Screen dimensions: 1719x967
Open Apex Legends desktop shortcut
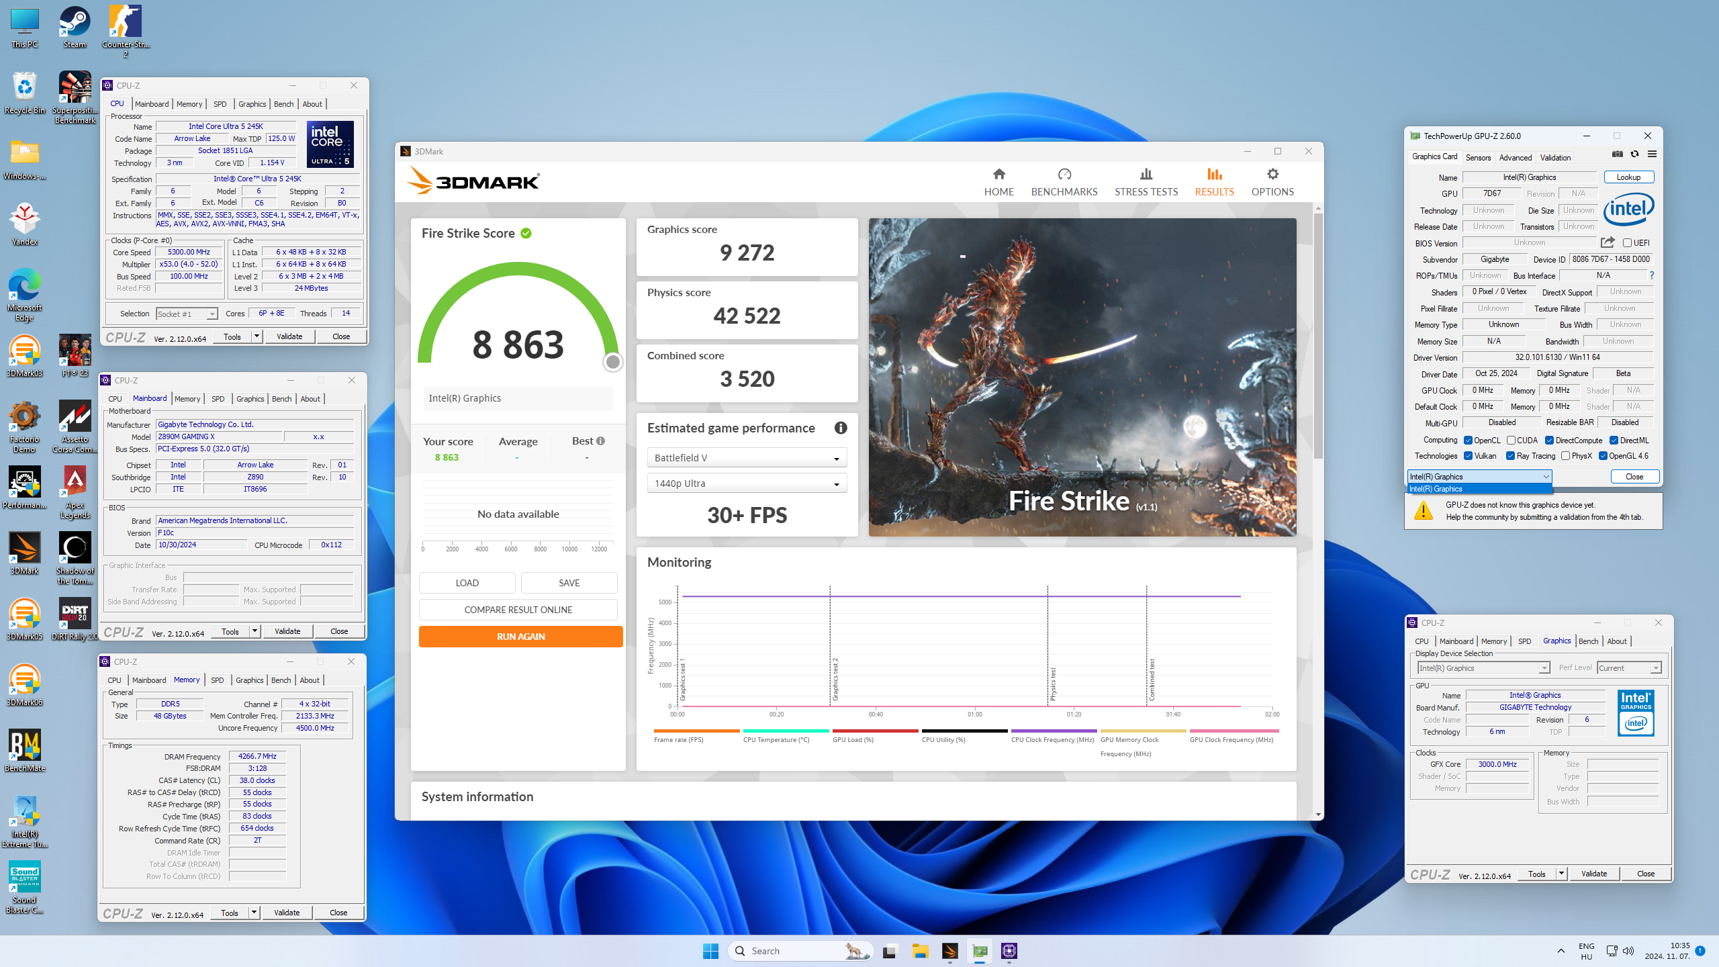coord(75,493)
